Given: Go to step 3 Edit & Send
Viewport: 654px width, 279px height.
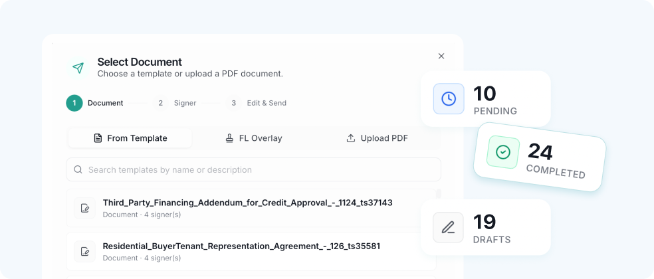Looking at the screenshot, I should [256, 103].
